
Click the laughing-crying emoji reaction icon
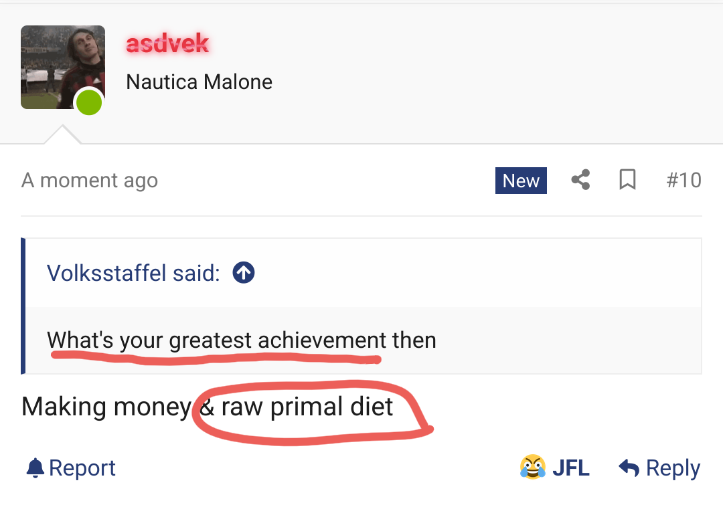pyautogui.click(x=532, y=468)
